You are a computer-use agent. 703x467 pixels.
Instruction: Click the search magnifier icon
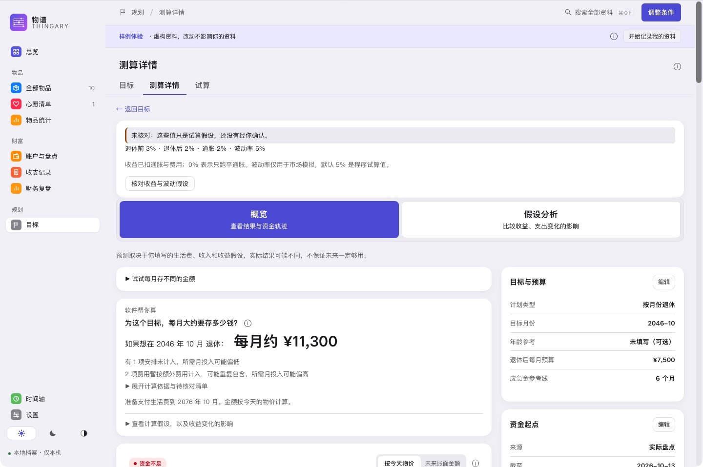click(x=568, y=12)
